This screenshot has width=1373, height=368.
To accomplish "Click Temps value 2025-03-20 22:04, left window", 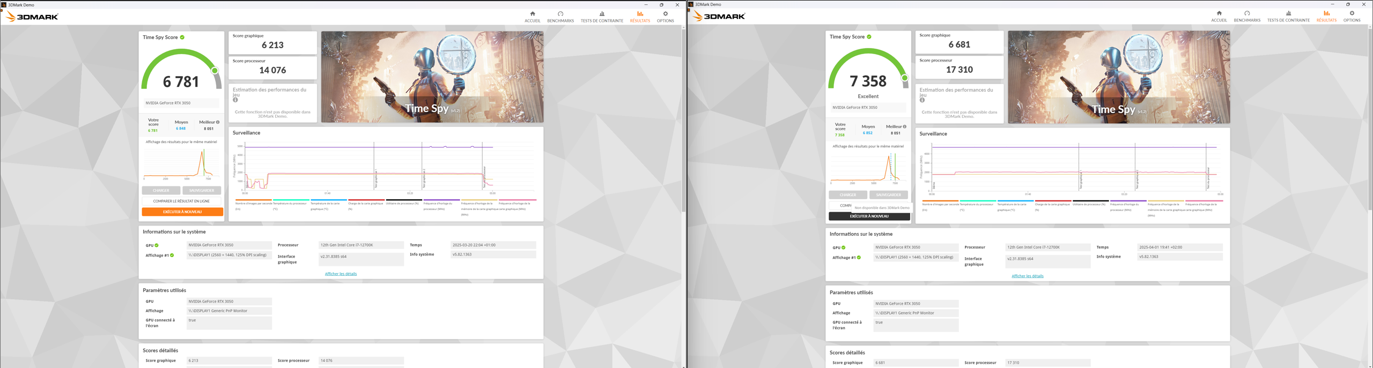I will [493, 245].
